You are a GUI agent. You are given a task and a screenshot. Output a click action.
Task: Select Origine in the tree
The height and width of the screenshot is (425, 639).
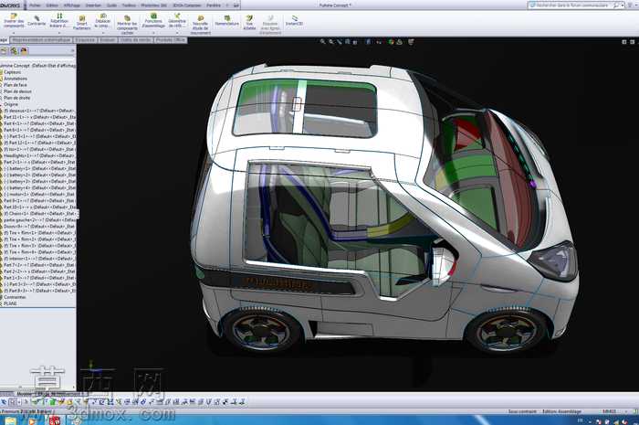(x=11, y=104)
